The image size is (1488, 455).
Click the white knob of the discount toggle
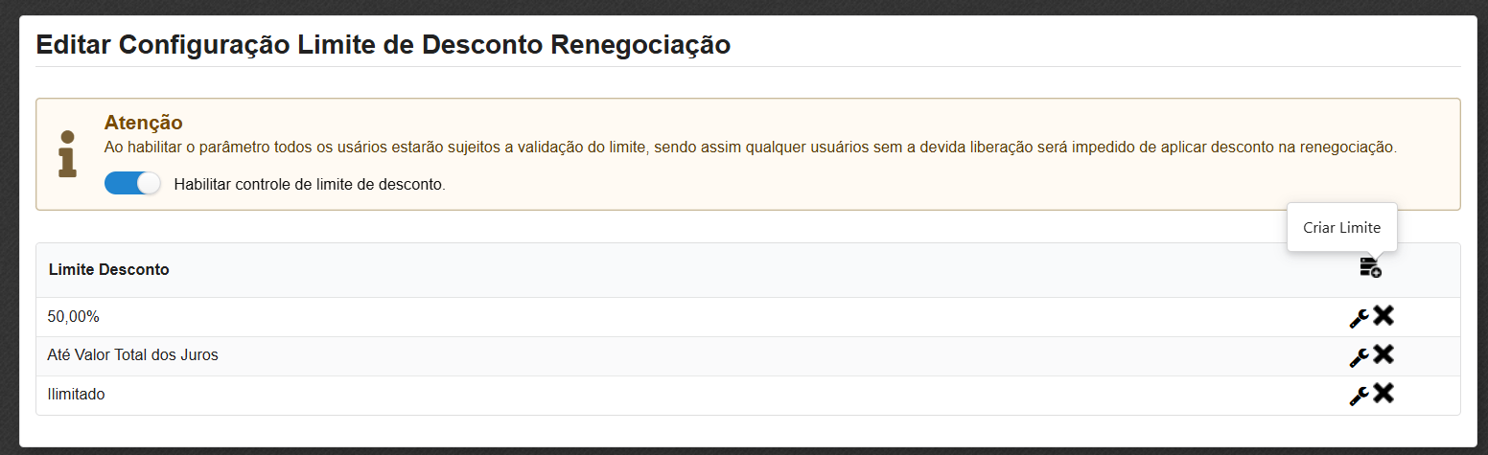149,183
